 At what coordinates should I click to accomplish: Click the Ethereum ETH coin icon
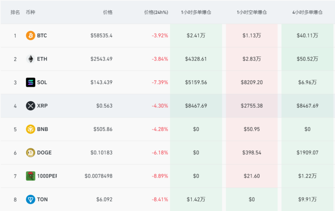30,59
